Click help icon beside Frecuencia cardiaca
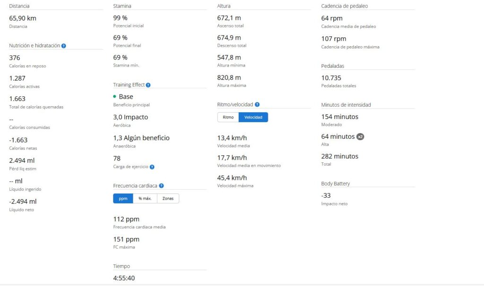 pyautogui.click(x=161, y=186)
